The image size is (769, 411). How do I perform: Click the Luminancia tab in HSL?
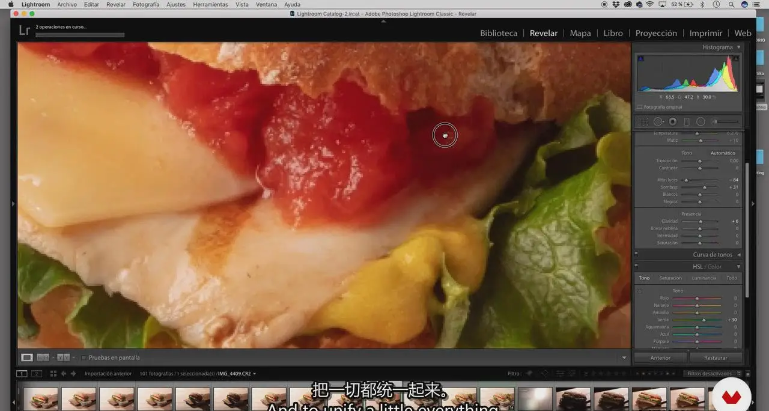coord(704,278)
